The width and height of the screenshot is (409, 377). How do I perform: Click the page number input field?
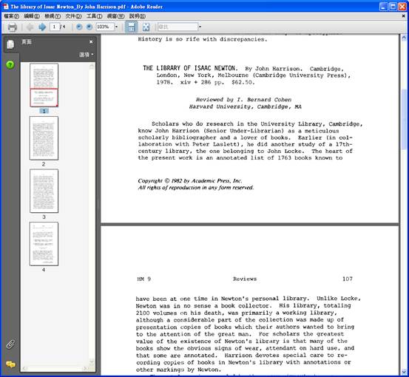(x=55, y=27)
